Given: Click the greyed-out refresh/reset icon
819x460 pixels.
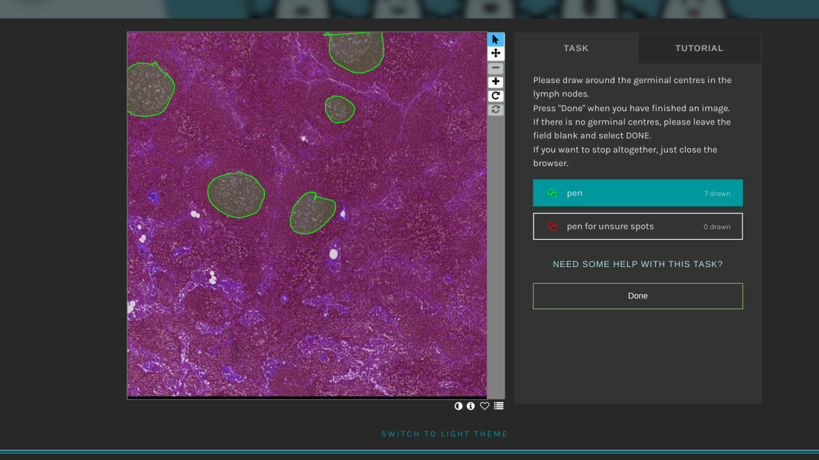Looking at the screenshot, I should [496, 110].
